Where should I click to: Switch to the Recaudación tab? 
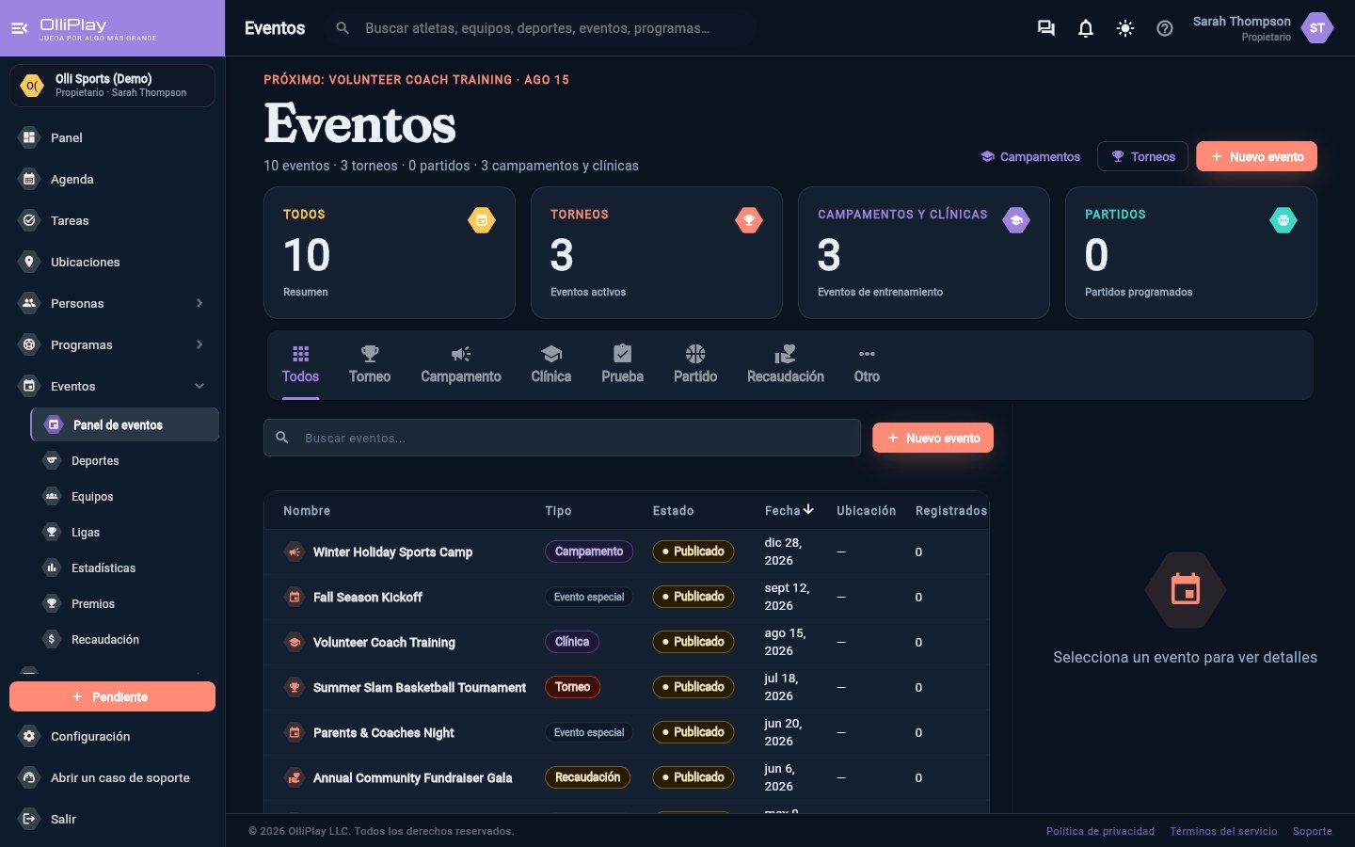tap(786, 365)
